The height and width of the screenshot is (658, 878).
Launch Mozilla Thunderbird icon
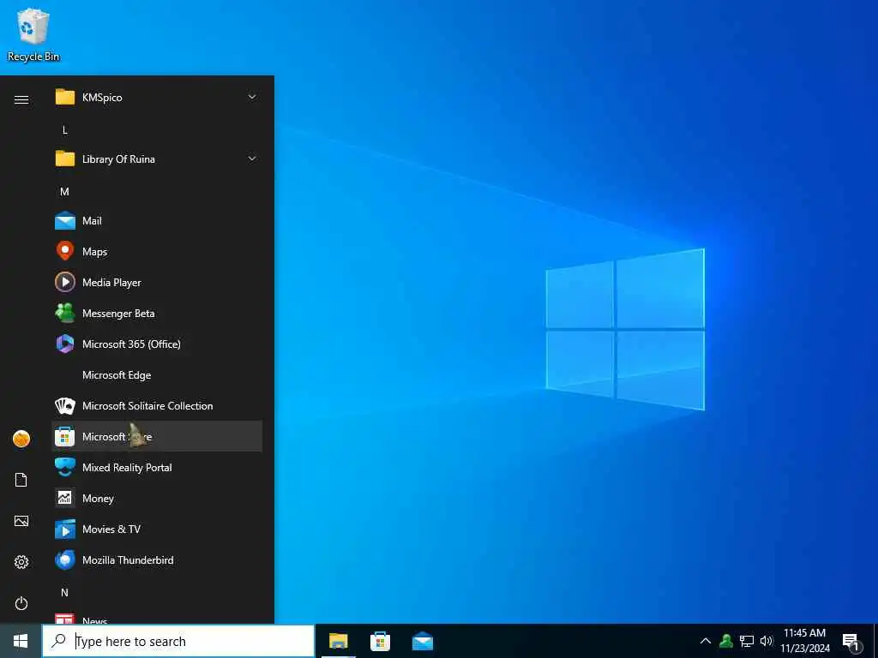point(65,559)
